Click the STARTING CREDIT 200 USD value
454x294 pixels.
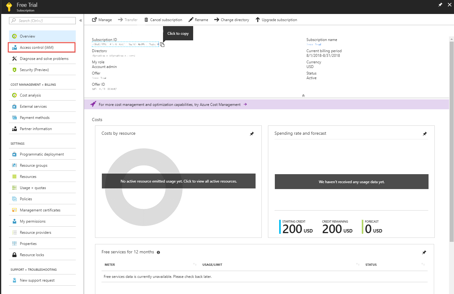coord(297,229)
